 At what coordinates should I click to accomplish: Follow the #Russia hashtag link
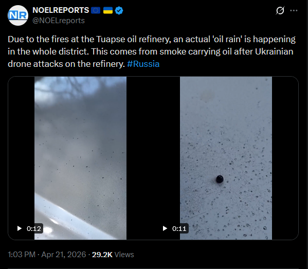coord(143,64)
